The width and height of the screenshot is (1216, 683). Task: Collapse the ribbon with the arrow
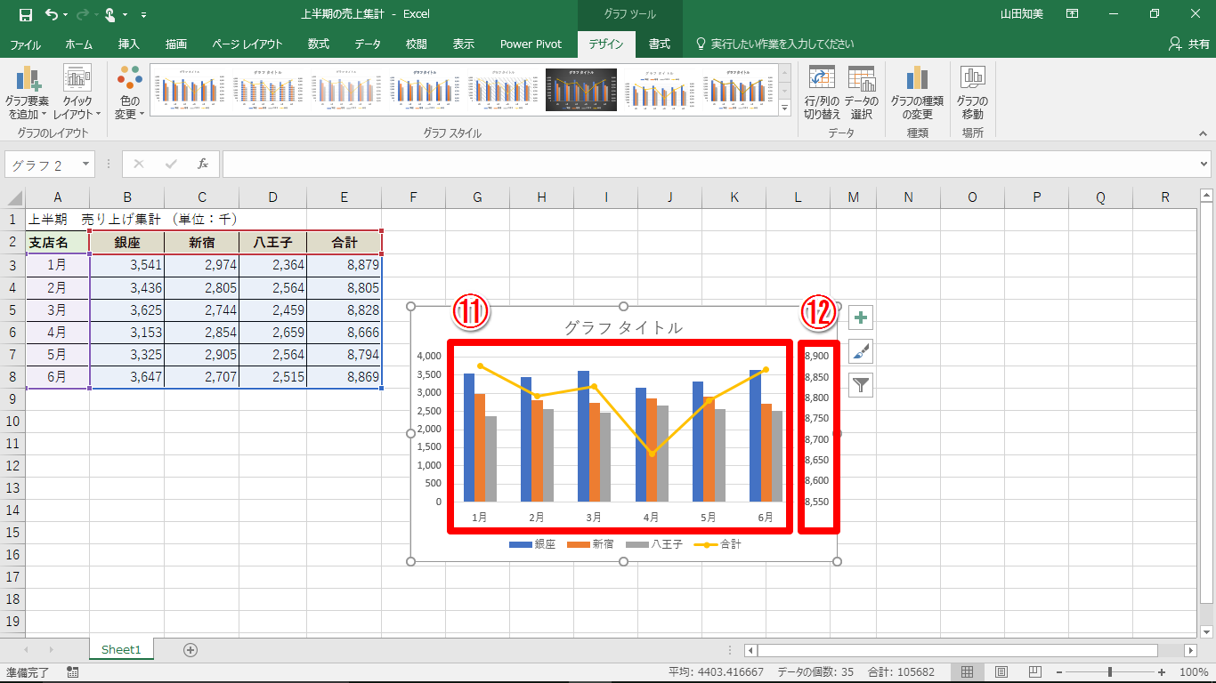1203,133
